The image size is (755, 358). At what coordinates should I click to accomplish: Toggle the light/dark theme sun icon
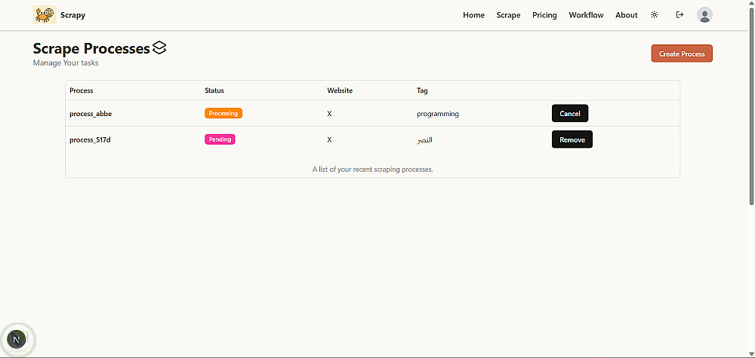[654, 15]
